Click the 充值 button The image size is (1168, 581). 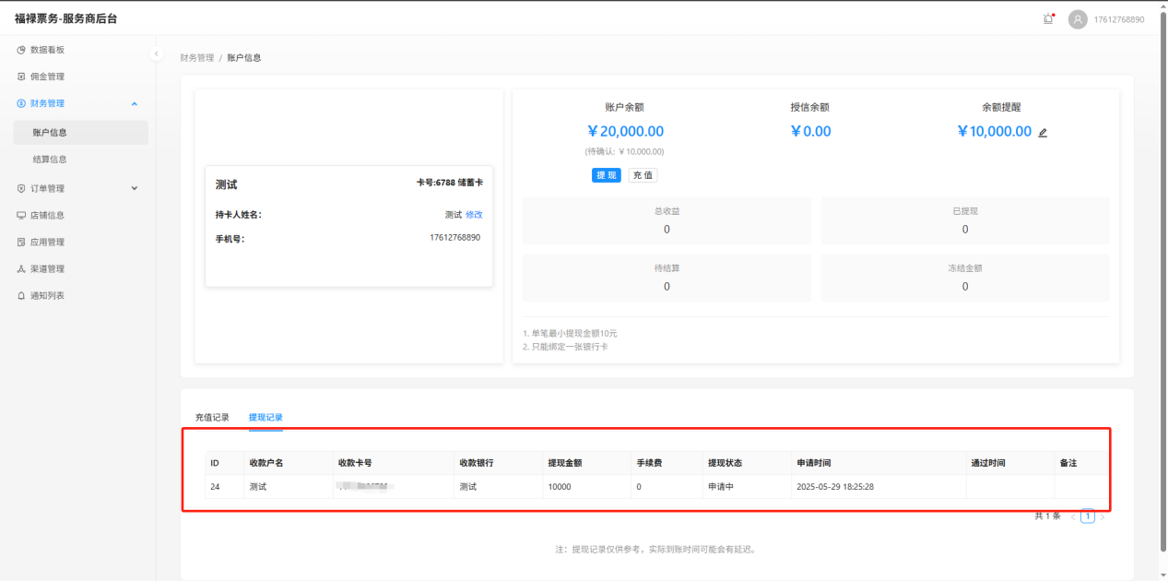click(x=643, y=175)
